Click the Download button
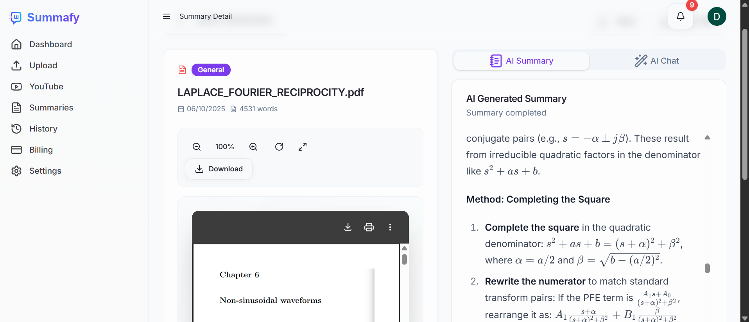This screenshot has width=749, height=322. point(219,169)
